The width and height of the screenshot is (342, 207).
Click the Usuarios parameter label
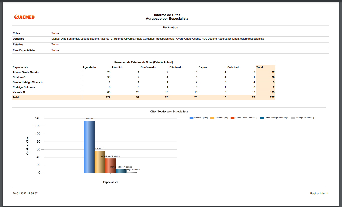[x=18, y=39]
